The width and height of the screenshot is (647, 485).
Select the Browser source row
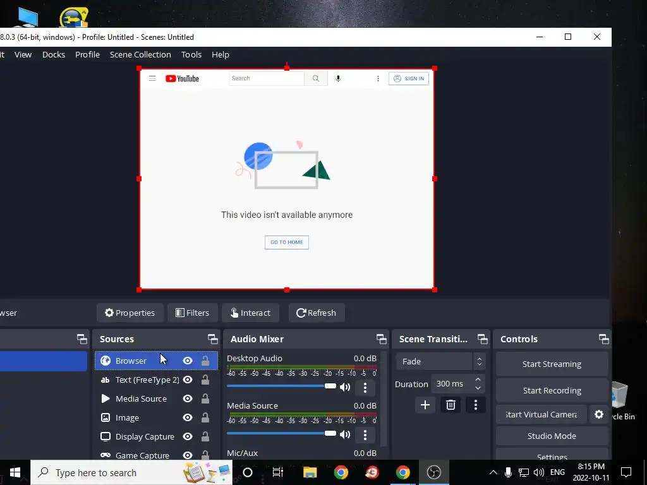(x=157, y=361)
